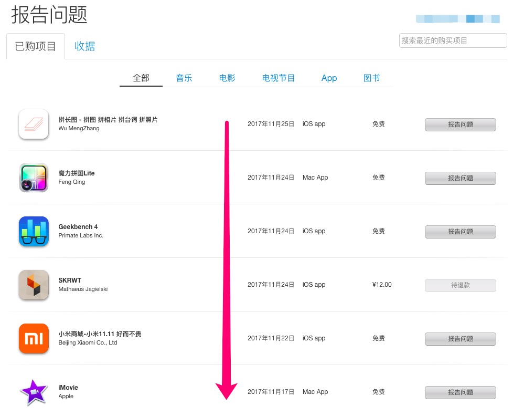This screenshot has height=416, width=513.
Task: Click the 待退款 button for SKRWT
Action: click(460, 285)
